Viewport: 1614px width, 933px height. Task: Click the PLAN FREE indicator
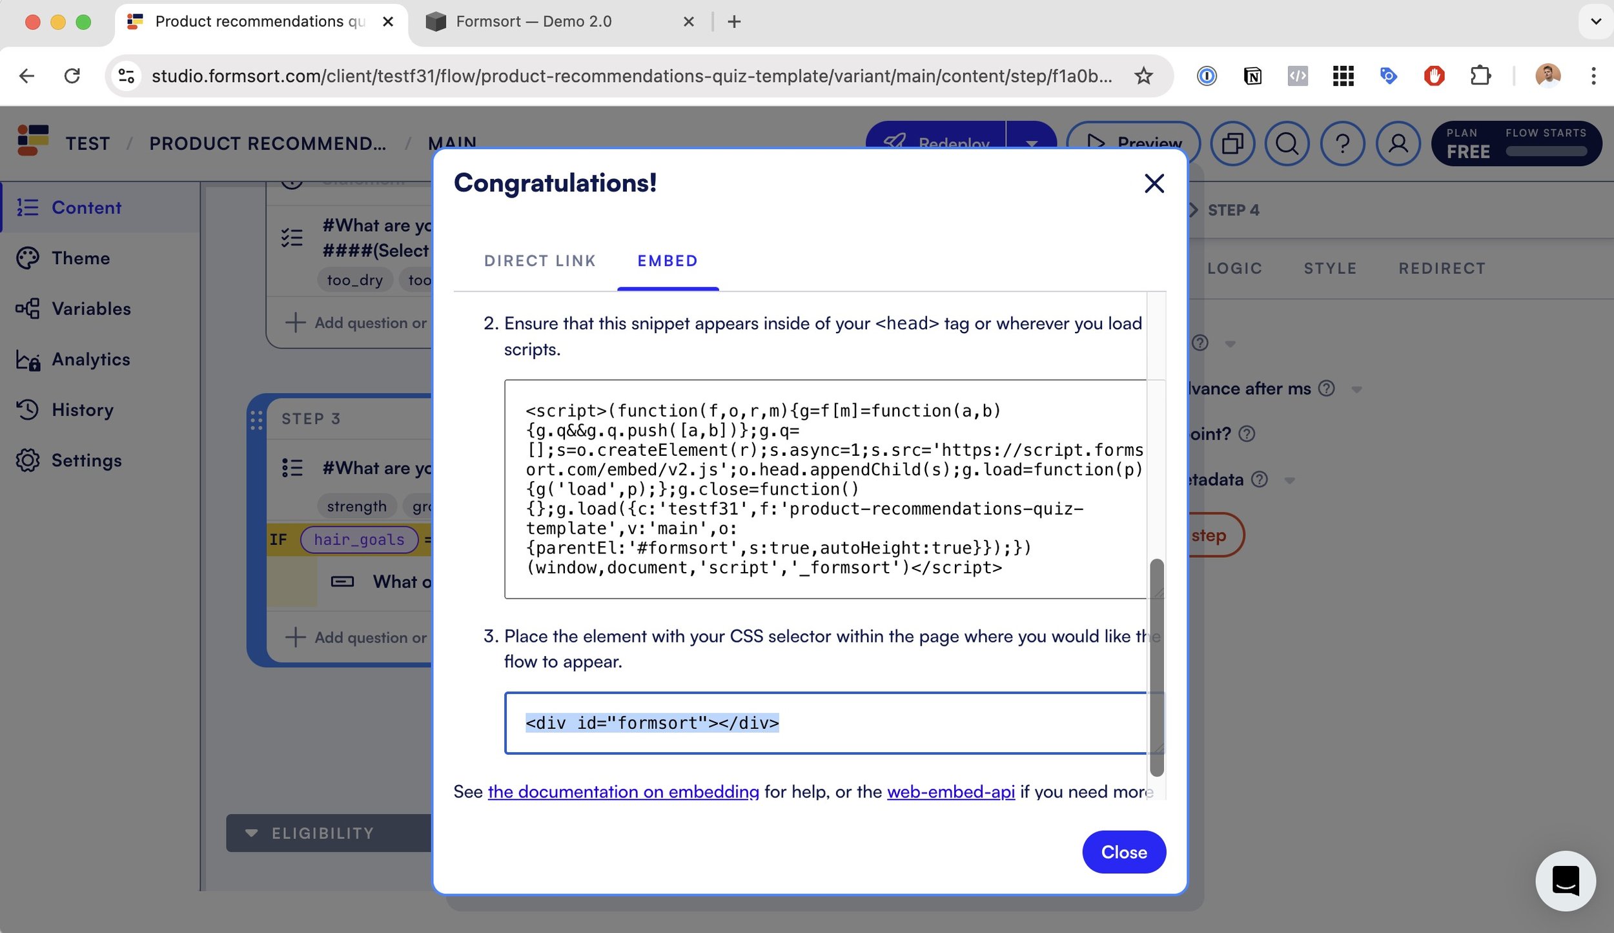[x=1468, y=143]
